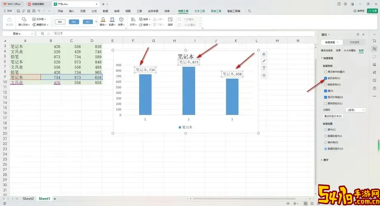Uncheck Show Leader Lines (显示引导线) checkbox

(x=326, y=97)
